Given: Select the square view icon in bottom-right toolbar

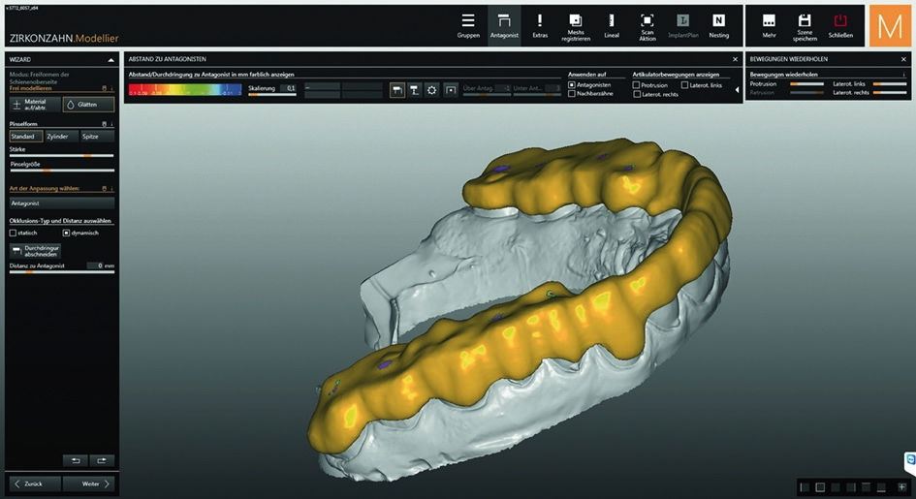Looking at the screenshot, I should (820, 486).
